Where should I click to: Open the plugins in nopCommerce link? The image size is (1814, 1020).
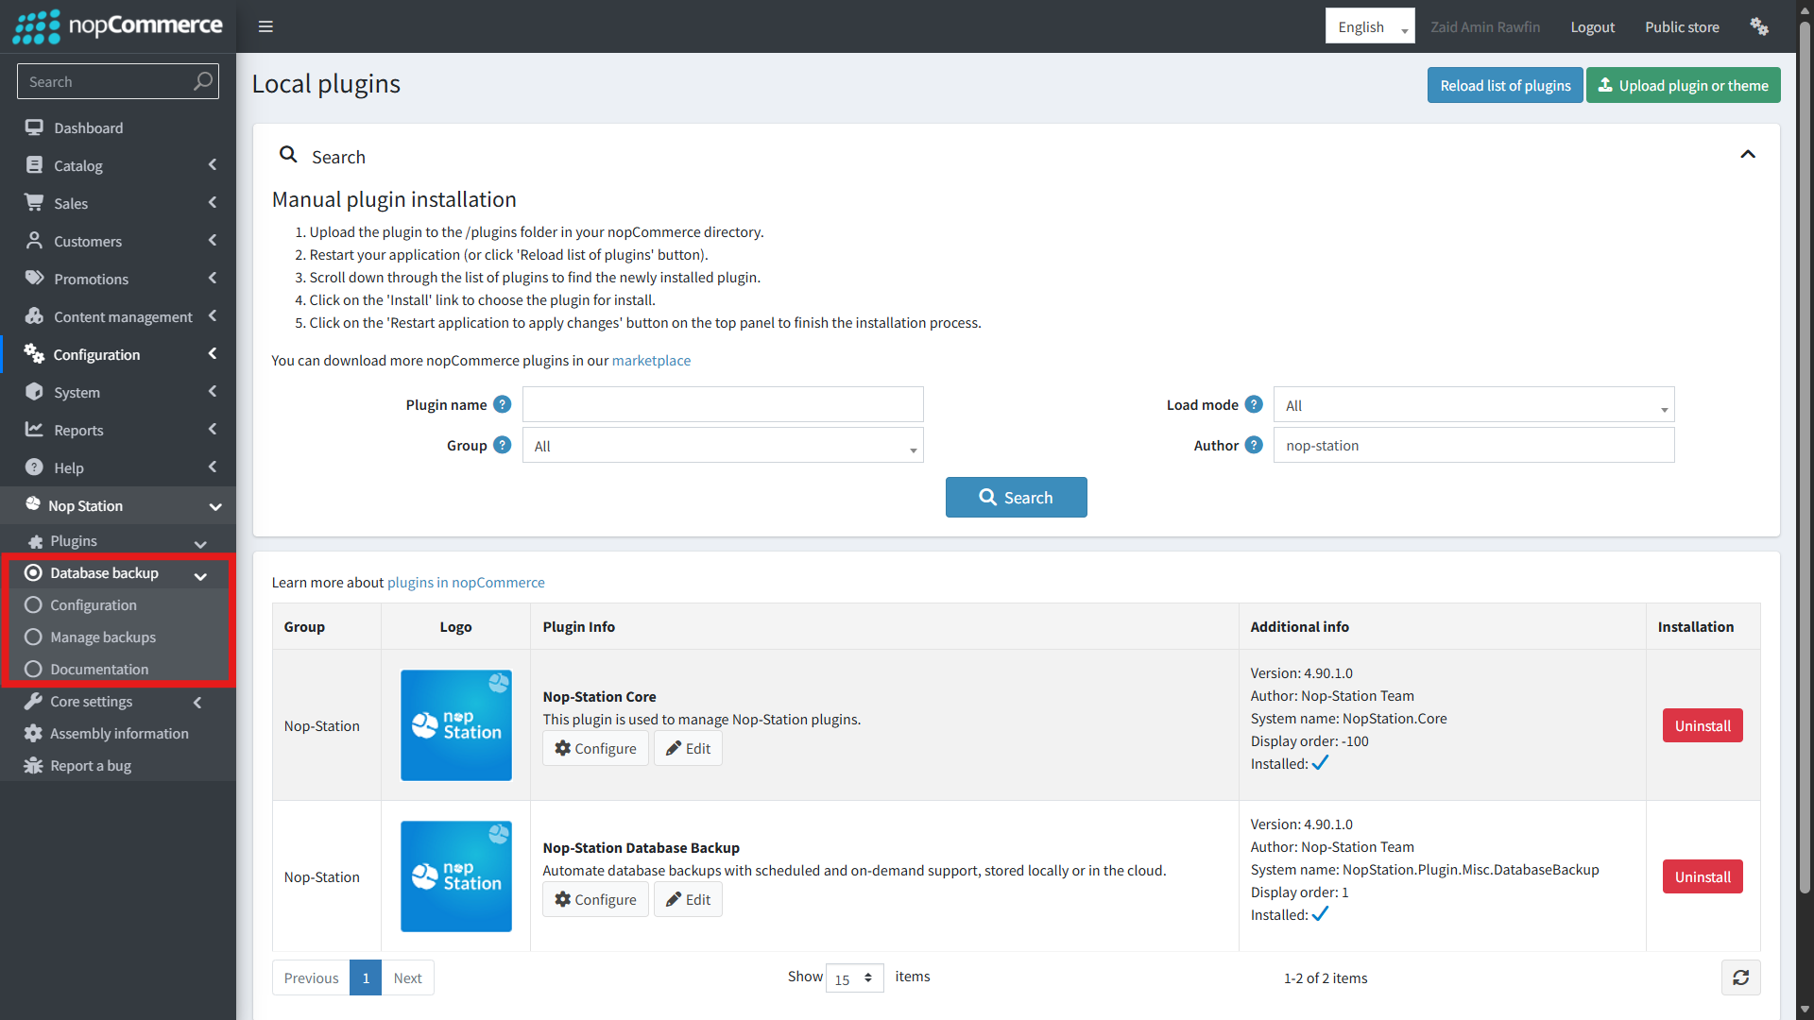point(466,582)
